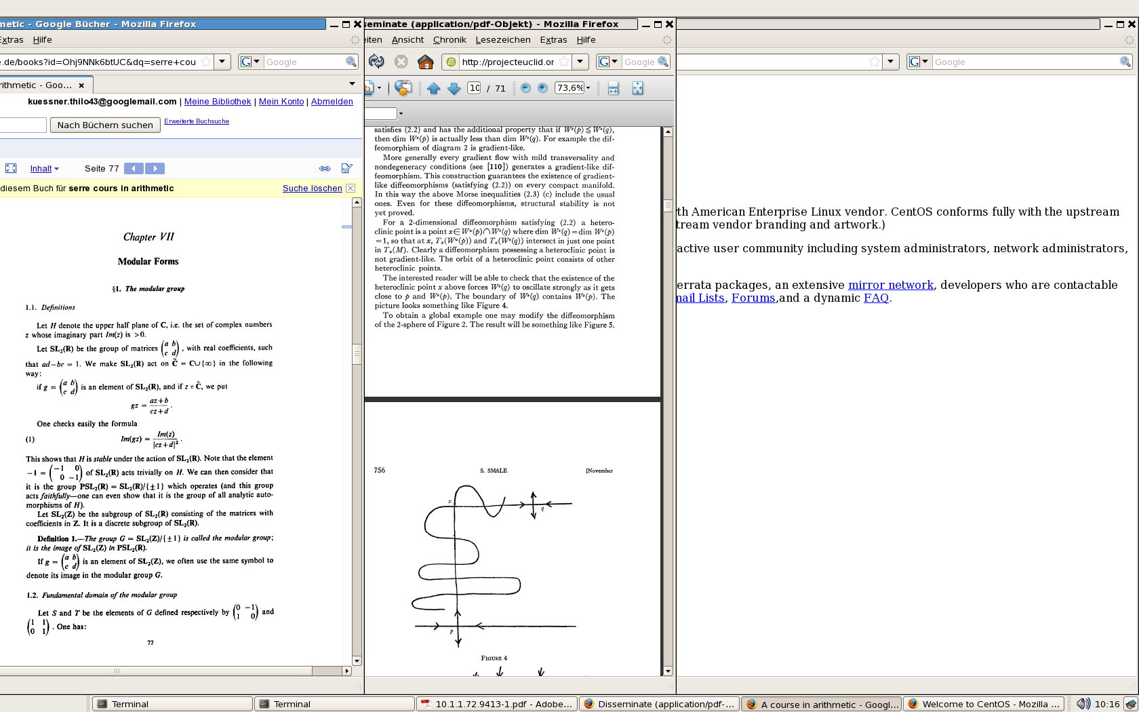This screenshot has height=712, width=1139.
Task: Expand the tab list dropdown arrow
Action: click(352, 84)
